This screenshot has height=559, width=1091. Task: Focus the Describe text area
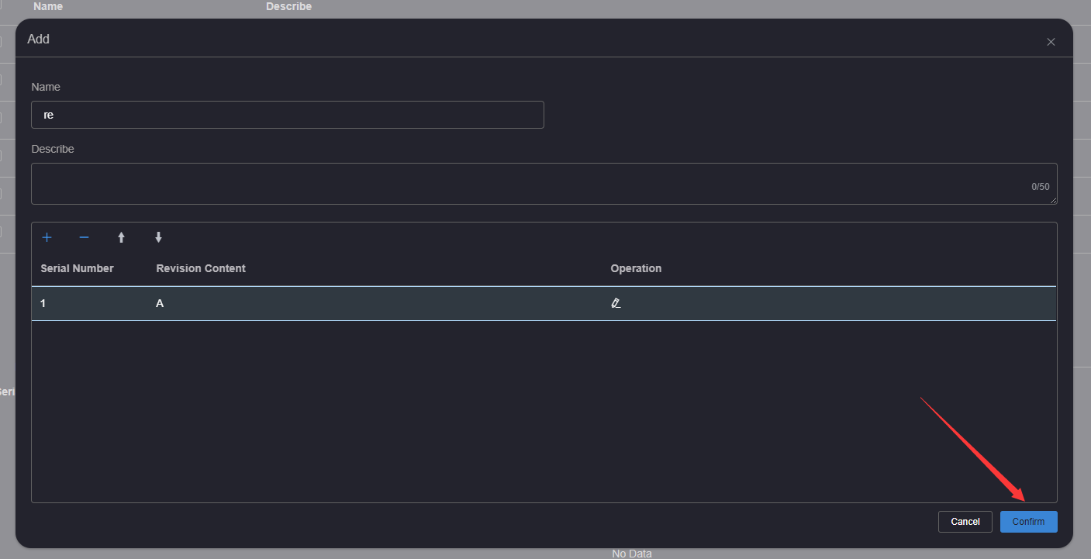(544, 184)
